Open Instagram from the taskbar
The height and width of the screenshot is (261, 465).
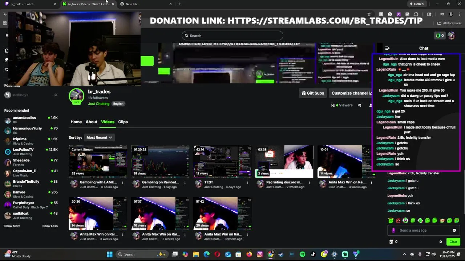[260, 254]
